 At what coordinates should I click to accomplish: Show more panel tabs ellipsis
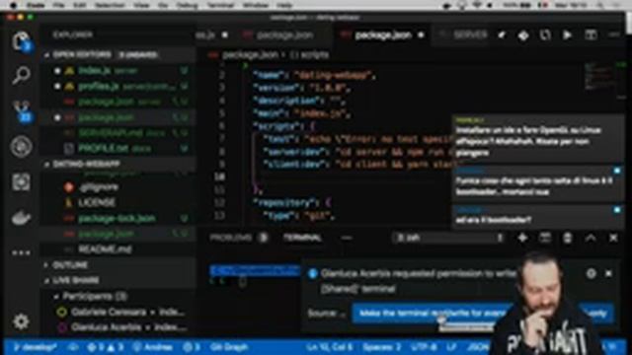click(346, 238)
